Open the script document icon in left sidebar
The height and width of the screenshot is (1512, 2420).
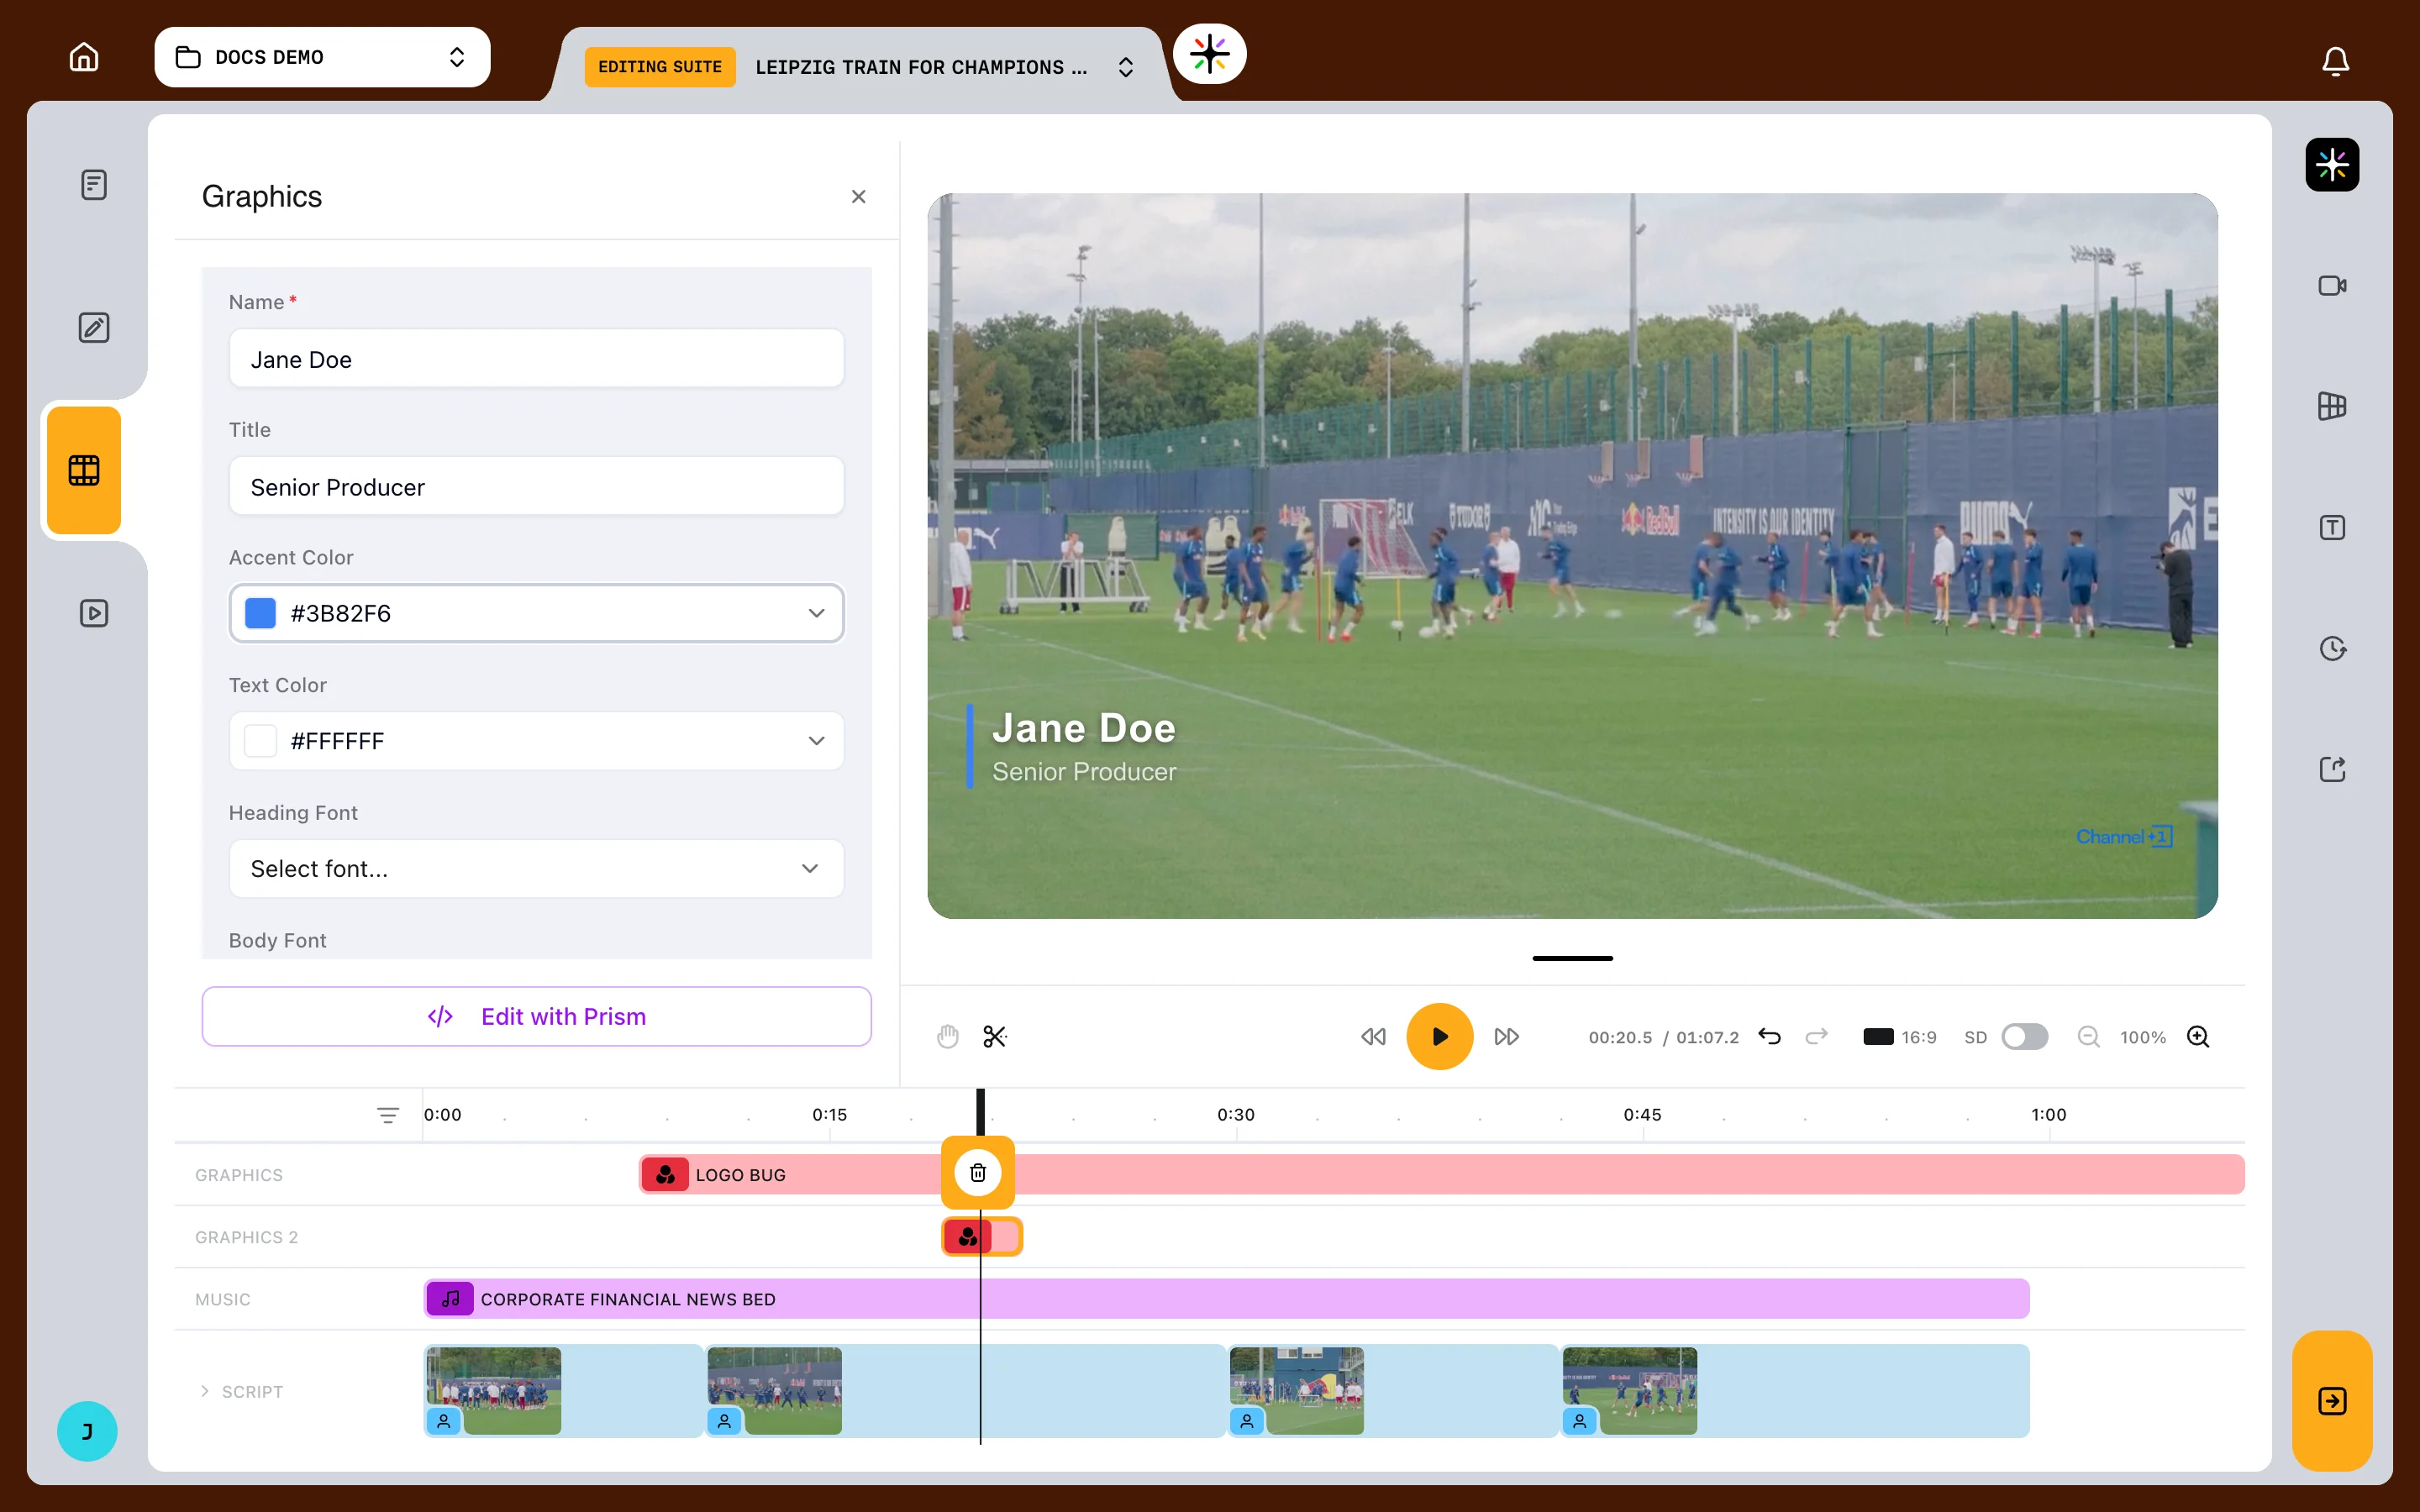click(94, 185)
